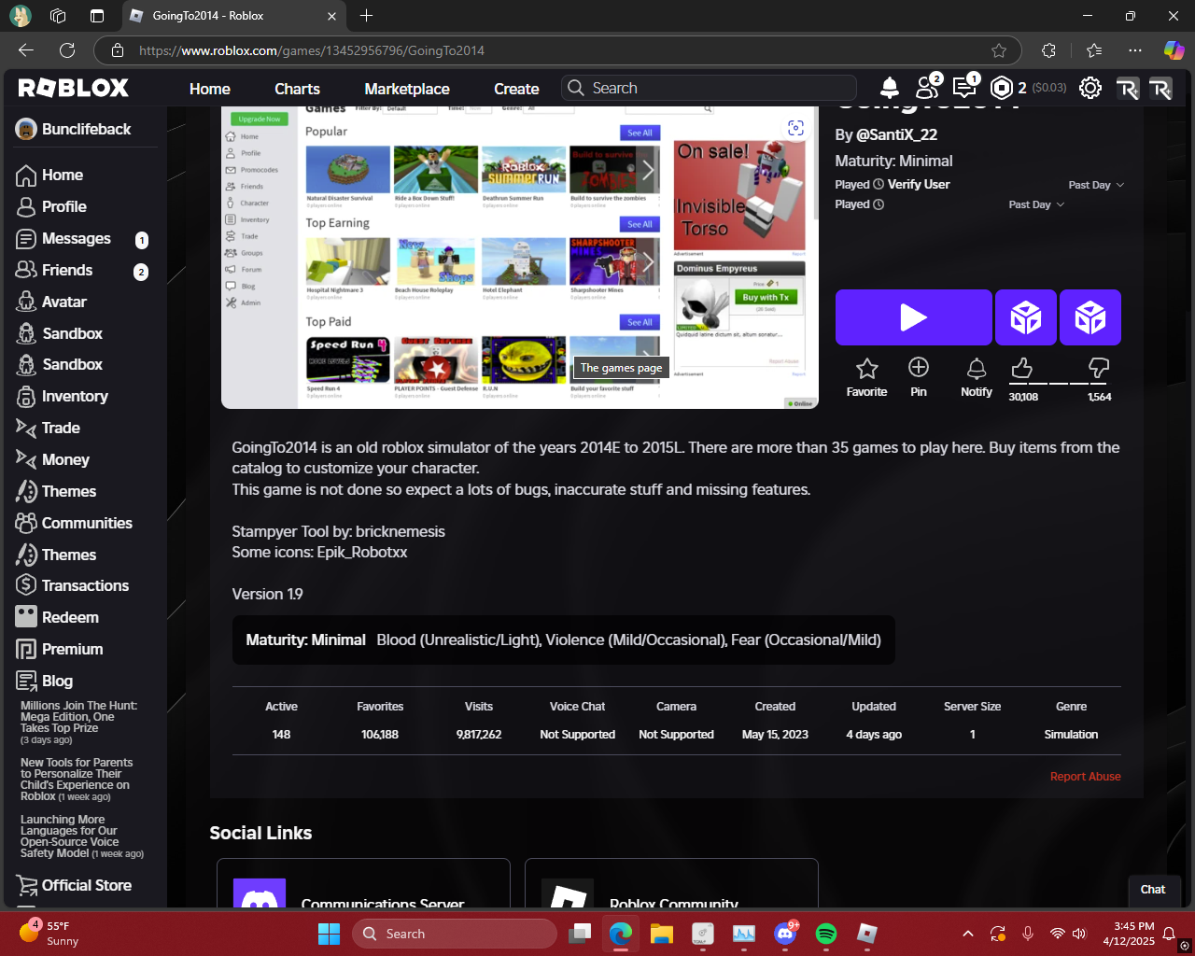Viewport: 1195px width, 956px height.
Task: Open creator link @SantiX_22
Action: tap(897, 134)
